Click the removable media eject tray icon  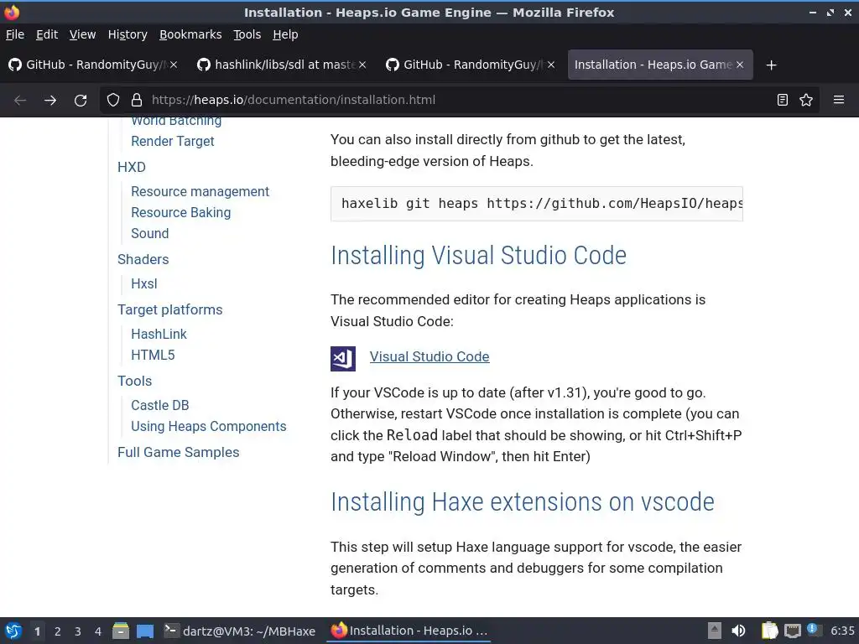[x=715, y=631]
